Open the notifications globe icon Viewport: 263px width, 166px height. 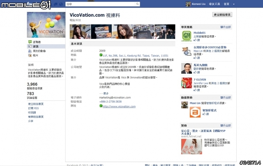pos(61,4)
